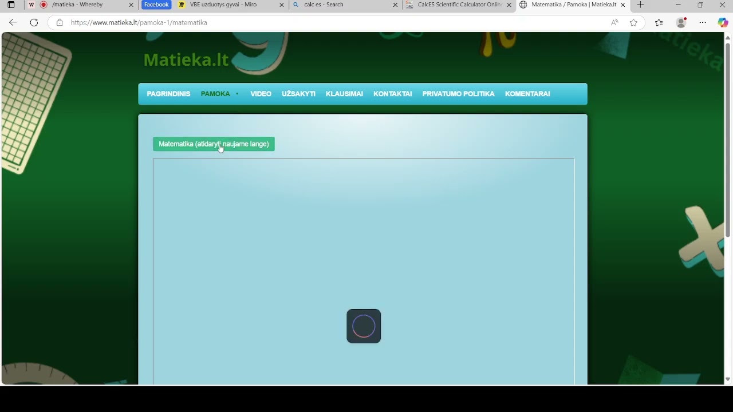The height and width of the screenshot is (412, 733).
Task: Close the Matematika Pamoka tab
Action: point(623,5)
